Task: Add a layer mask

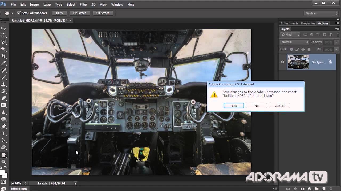Action: (302, 189)
